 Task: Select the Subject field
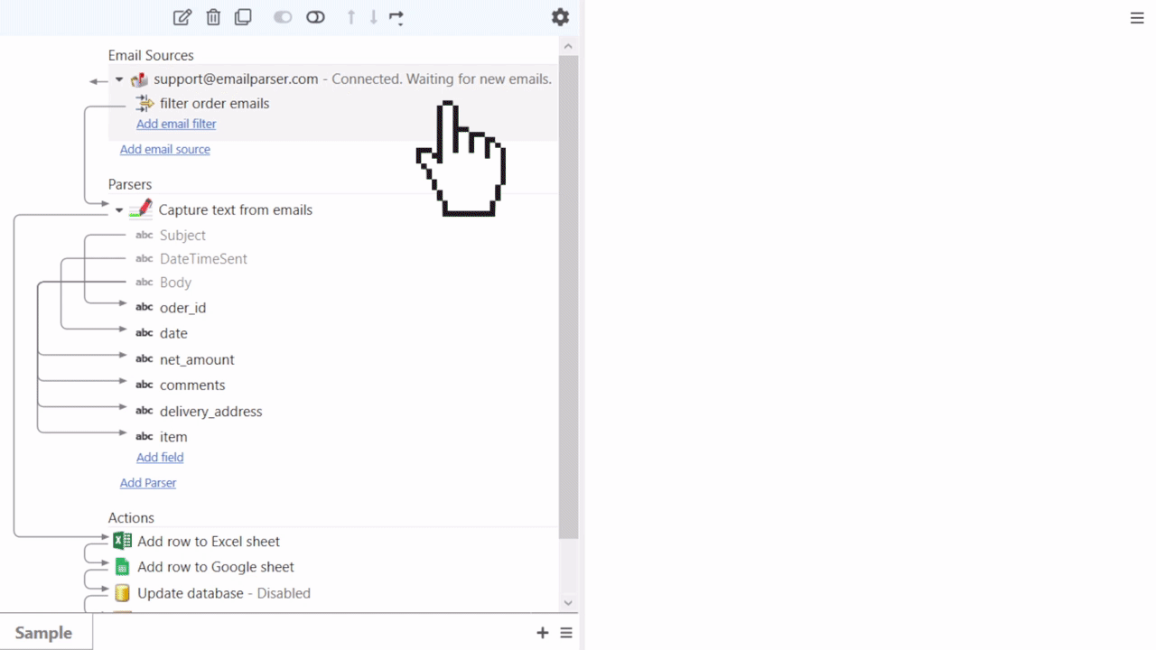point(182,236)
